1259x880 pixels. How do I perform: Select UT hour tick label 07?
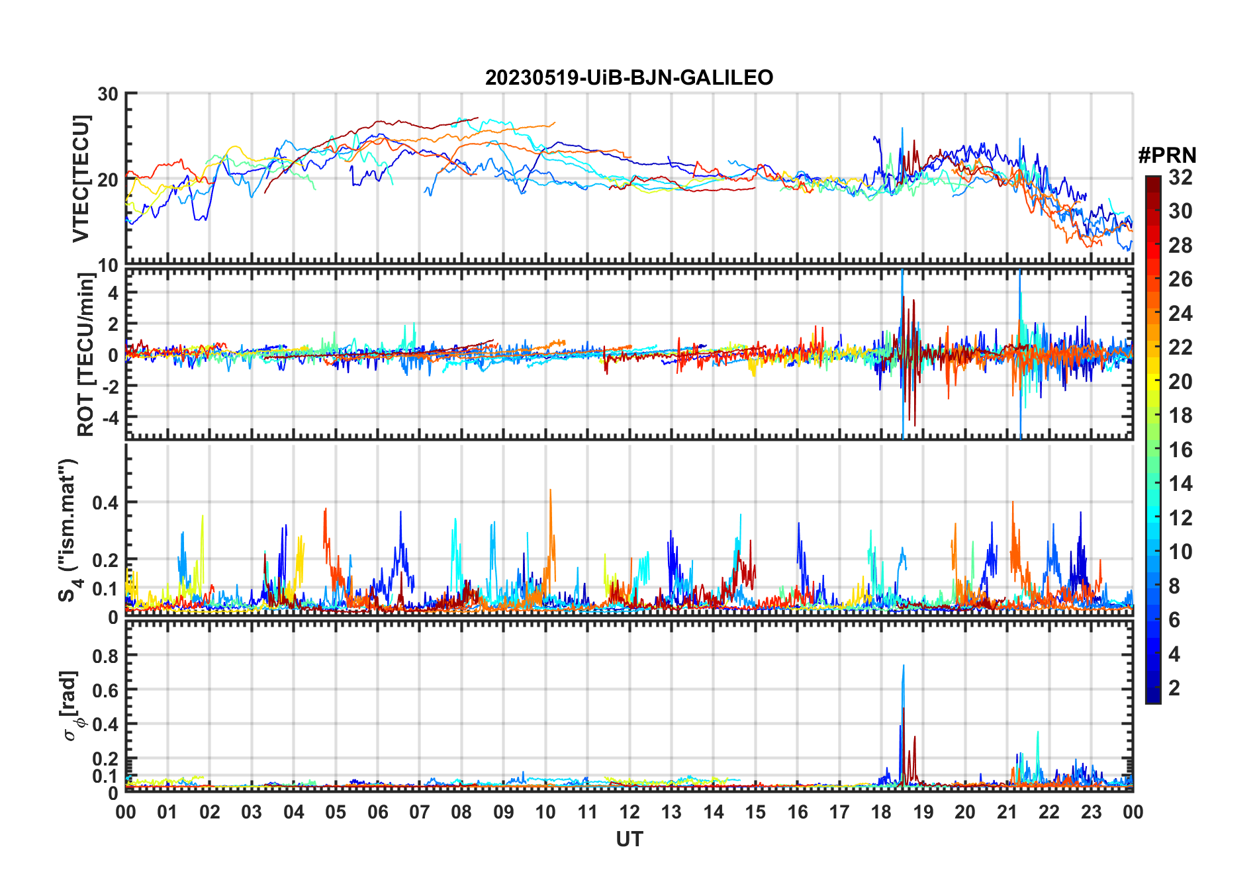(x=420, y=812)
